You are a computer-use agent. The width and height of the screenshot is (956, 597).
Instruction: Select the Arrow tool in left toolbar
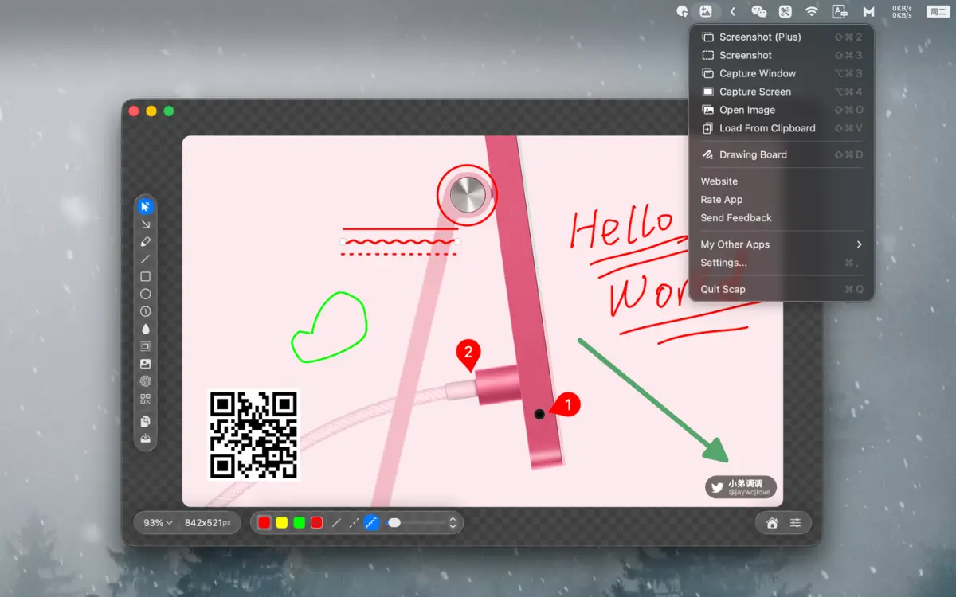(x=145, y=224)
